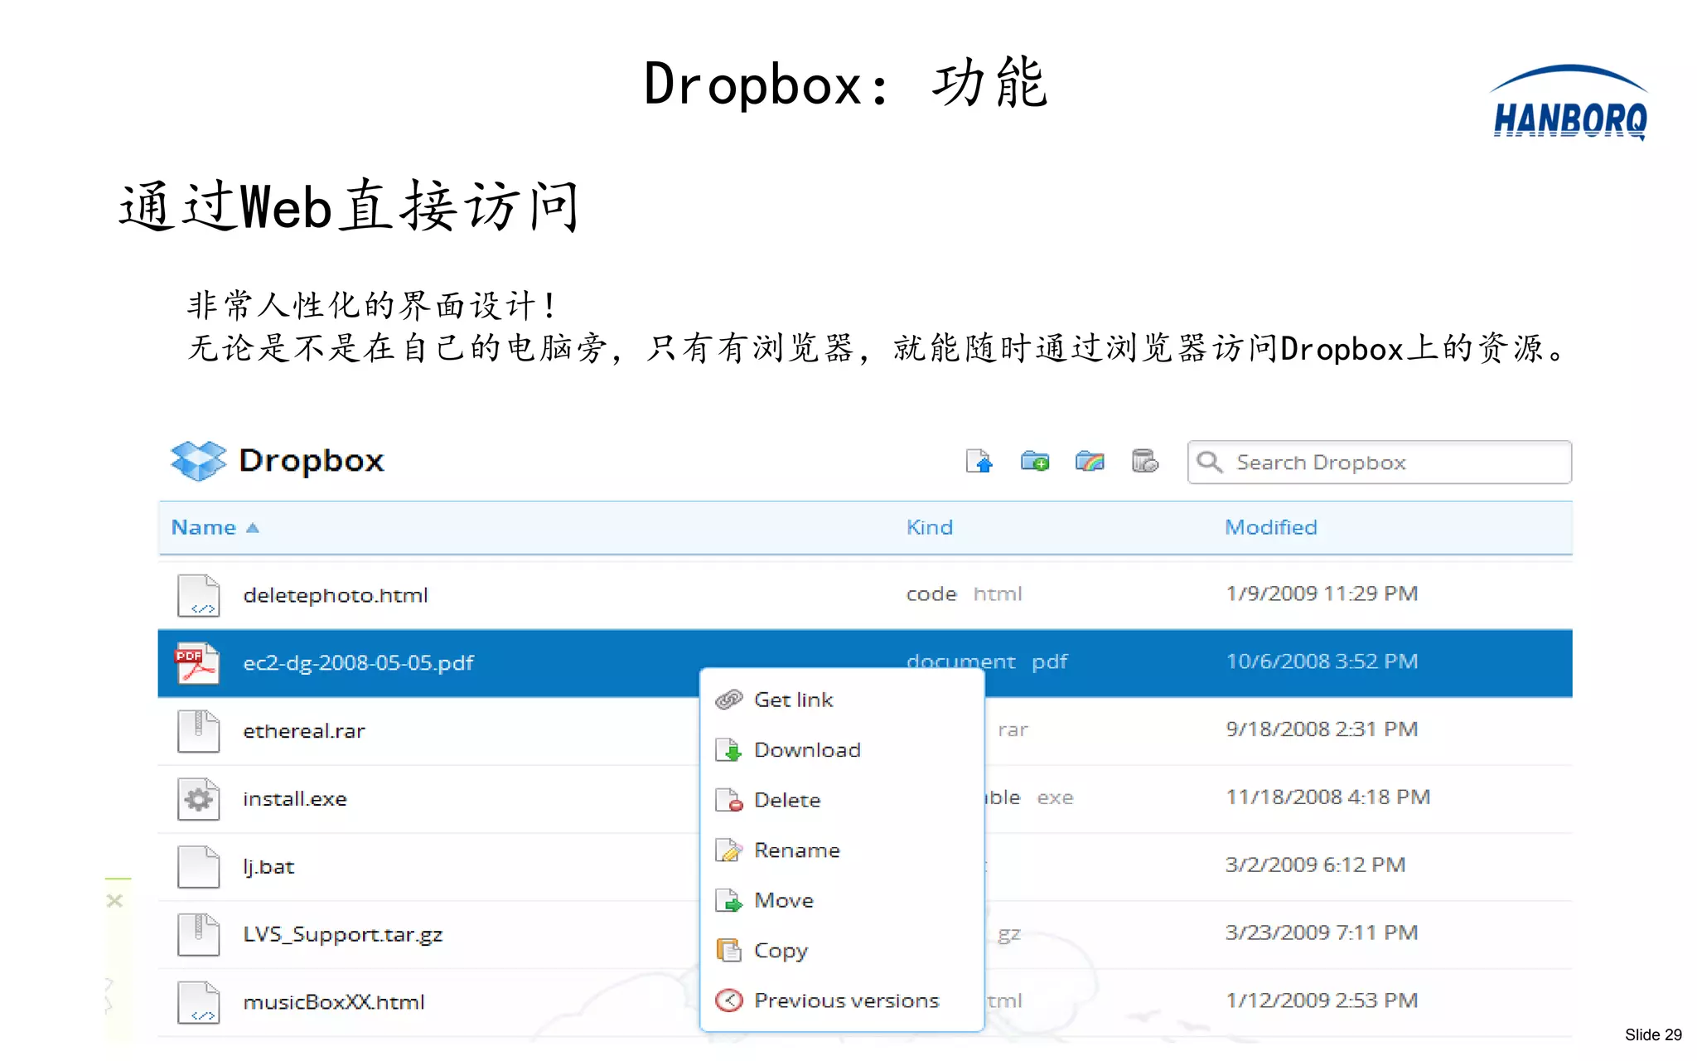Click the new folder toolbar icon
Image resolution: width=1697 pixels, height=1061 pixels.
1035,461
